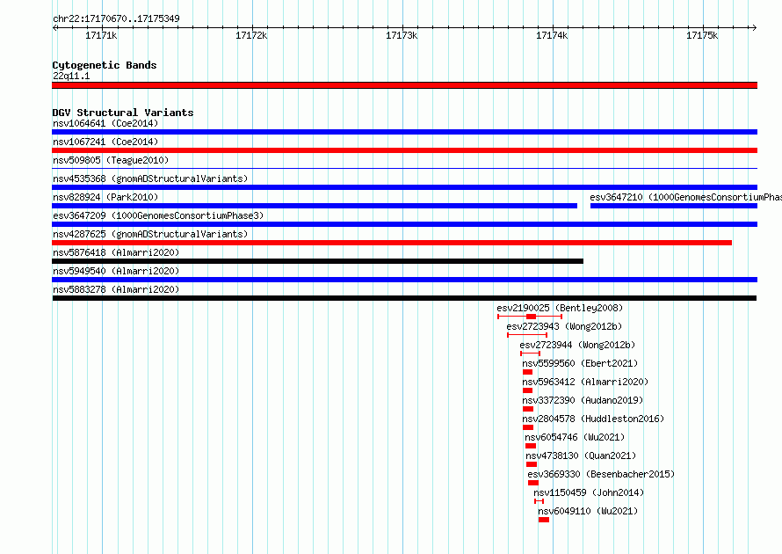The height and width of the screenshot is (554, 782).
Task: Open nsv6049110 (Wu2021) variant label
Action: point(588,511)
